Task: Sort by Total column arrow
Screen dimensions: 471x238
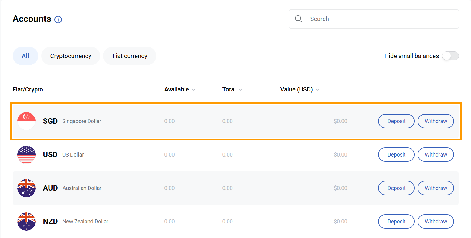Action: (x=240, y=90)
